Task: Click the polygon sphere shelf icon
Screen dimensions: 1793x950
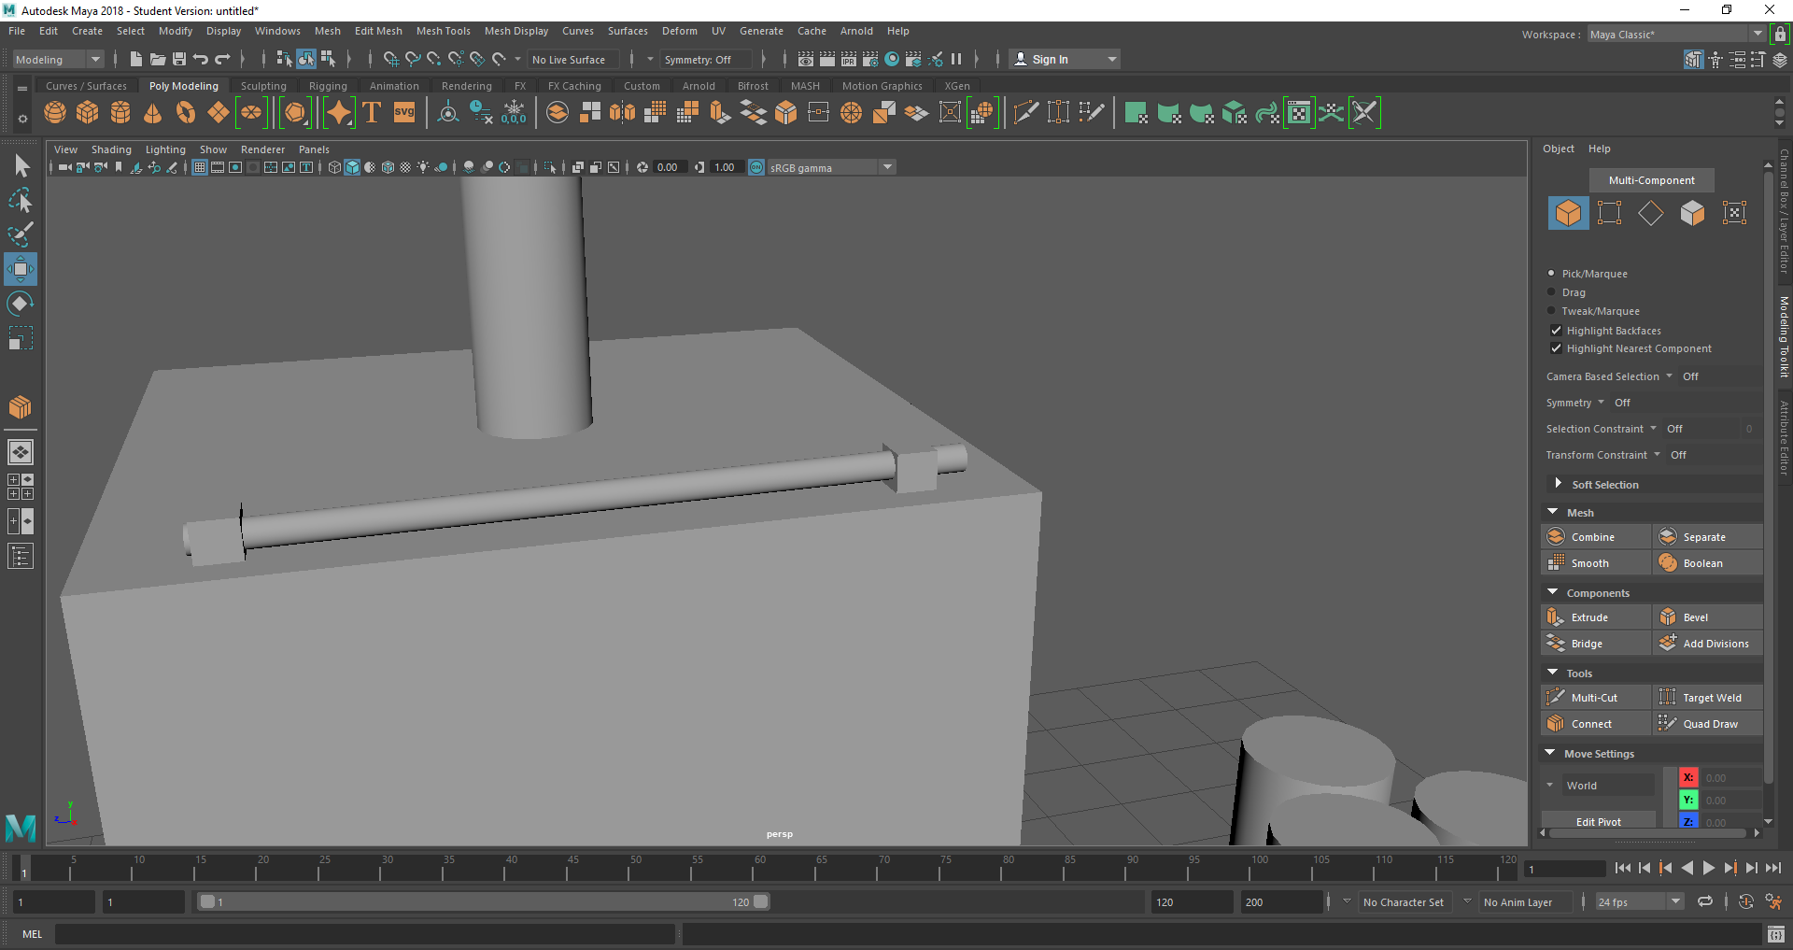Action: click(55, 113)
